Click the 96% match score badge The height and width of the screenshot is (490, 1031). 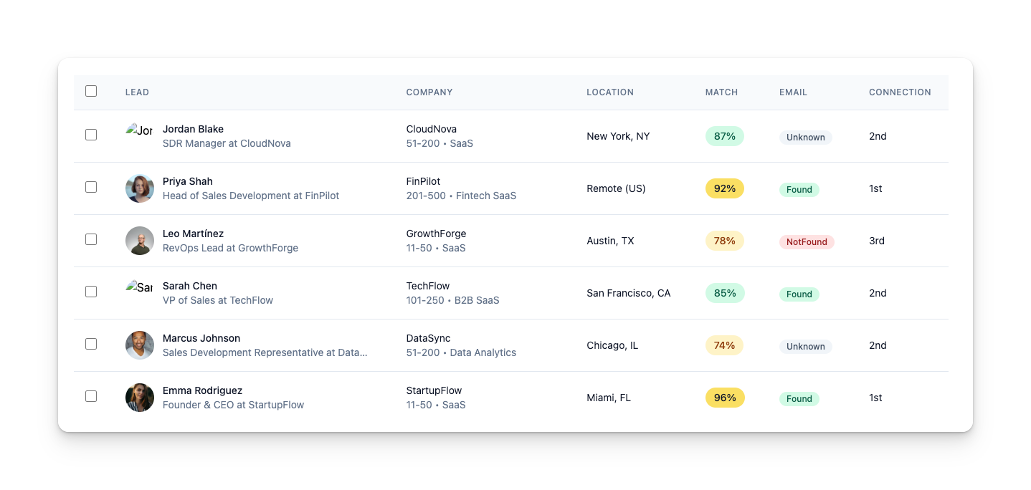click(x=725, y=398)
